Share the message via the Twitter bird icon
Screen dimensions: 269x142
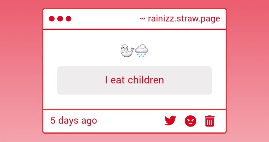(170, 121)
